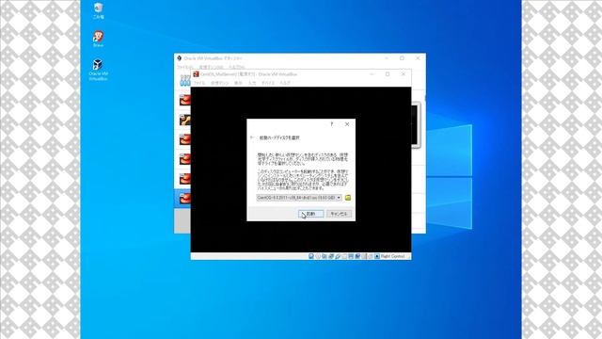Click the display settings status bar icon
The image size is (602, 339).
(x=351, y=256)
